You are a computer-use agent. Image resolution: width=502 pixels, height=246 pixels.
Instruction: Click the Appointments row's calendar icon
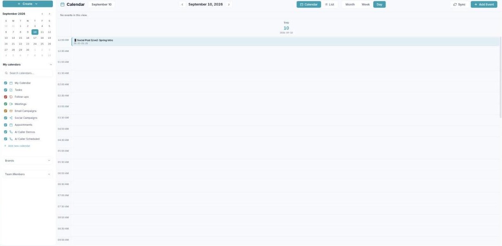click(11, 125)
